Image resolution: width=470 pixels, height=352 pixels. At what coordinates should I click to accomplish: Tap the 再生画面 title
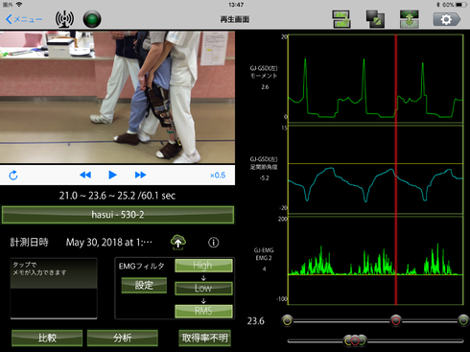click(235, 19)
